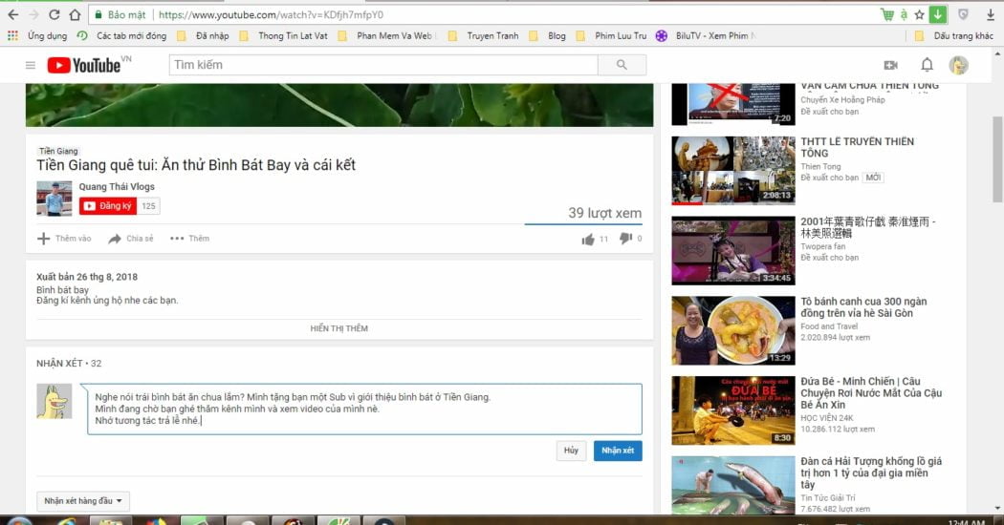Click the 39 lượt xem view count
Viewport: 1004px width, 525px height.
[x=605, y=213]
